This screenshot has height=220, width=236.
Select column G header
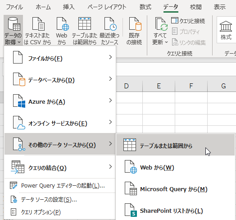click(x=222, y=86)
